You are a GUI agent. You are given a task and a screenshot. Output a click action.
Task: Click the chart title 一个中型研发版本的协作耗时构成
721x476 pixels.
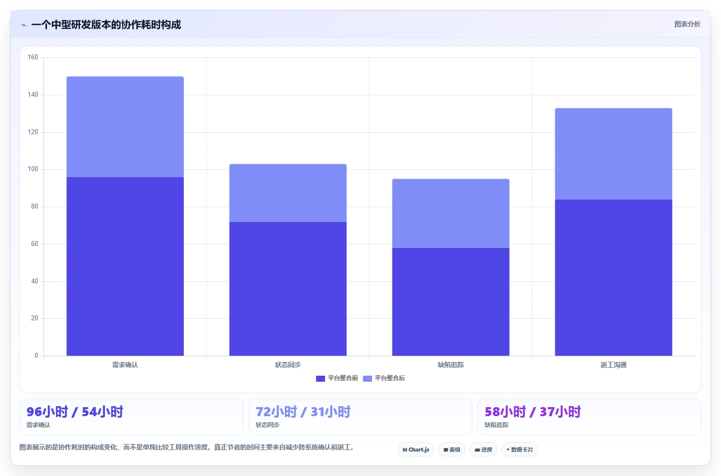pyautogui.click(x=106, y=24)
